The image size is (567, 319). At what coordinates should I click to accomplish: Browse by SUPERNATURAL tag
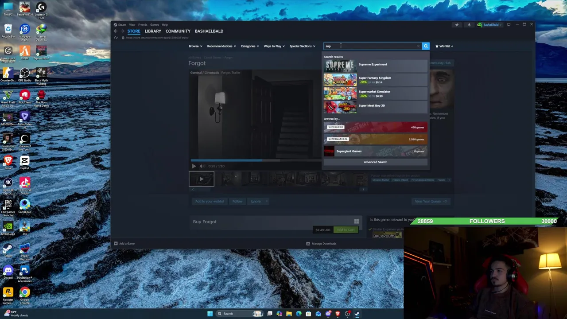376,139
